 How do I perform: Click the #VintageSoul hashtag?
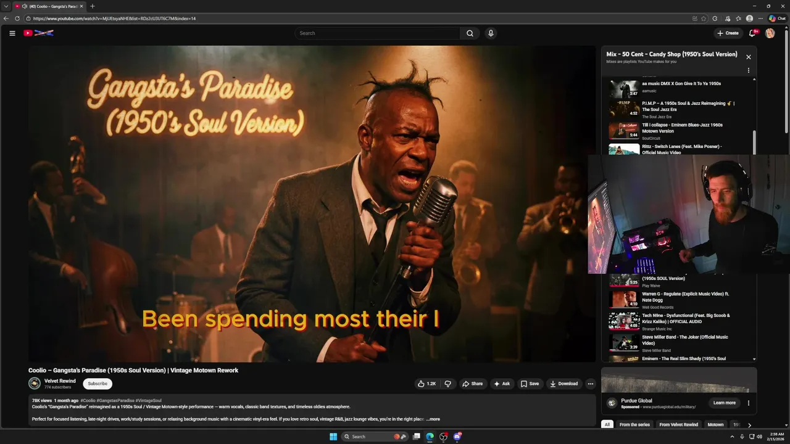(x=149, y=401)
